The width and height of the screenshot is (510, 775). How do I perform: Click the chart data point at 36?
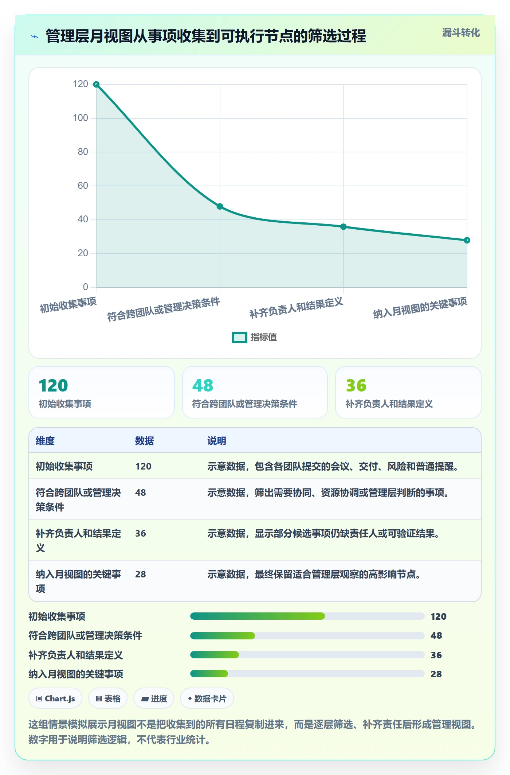343,227
